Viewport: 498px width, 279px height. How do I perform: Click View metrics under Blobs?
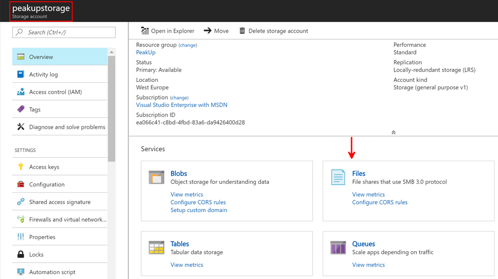point(187,194)
